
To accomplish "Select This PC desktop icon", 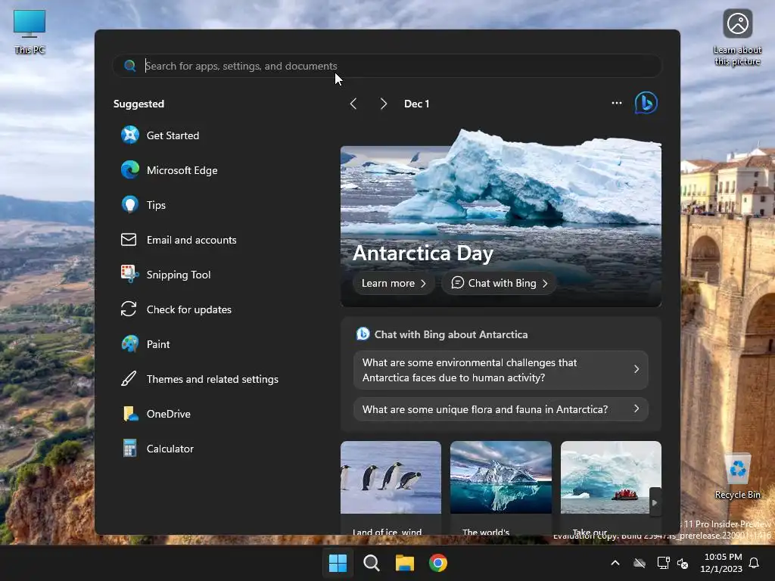I will pos(30,31).
